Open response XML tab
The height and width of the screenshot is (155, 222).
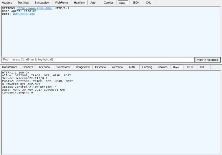point(202,67)
